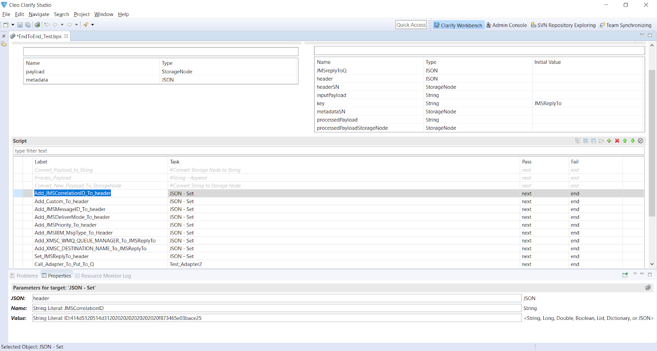The image size is (657, 351).
Task: Click the JMSReplyTo initial value cell
Action: click(x=588, y=103)
